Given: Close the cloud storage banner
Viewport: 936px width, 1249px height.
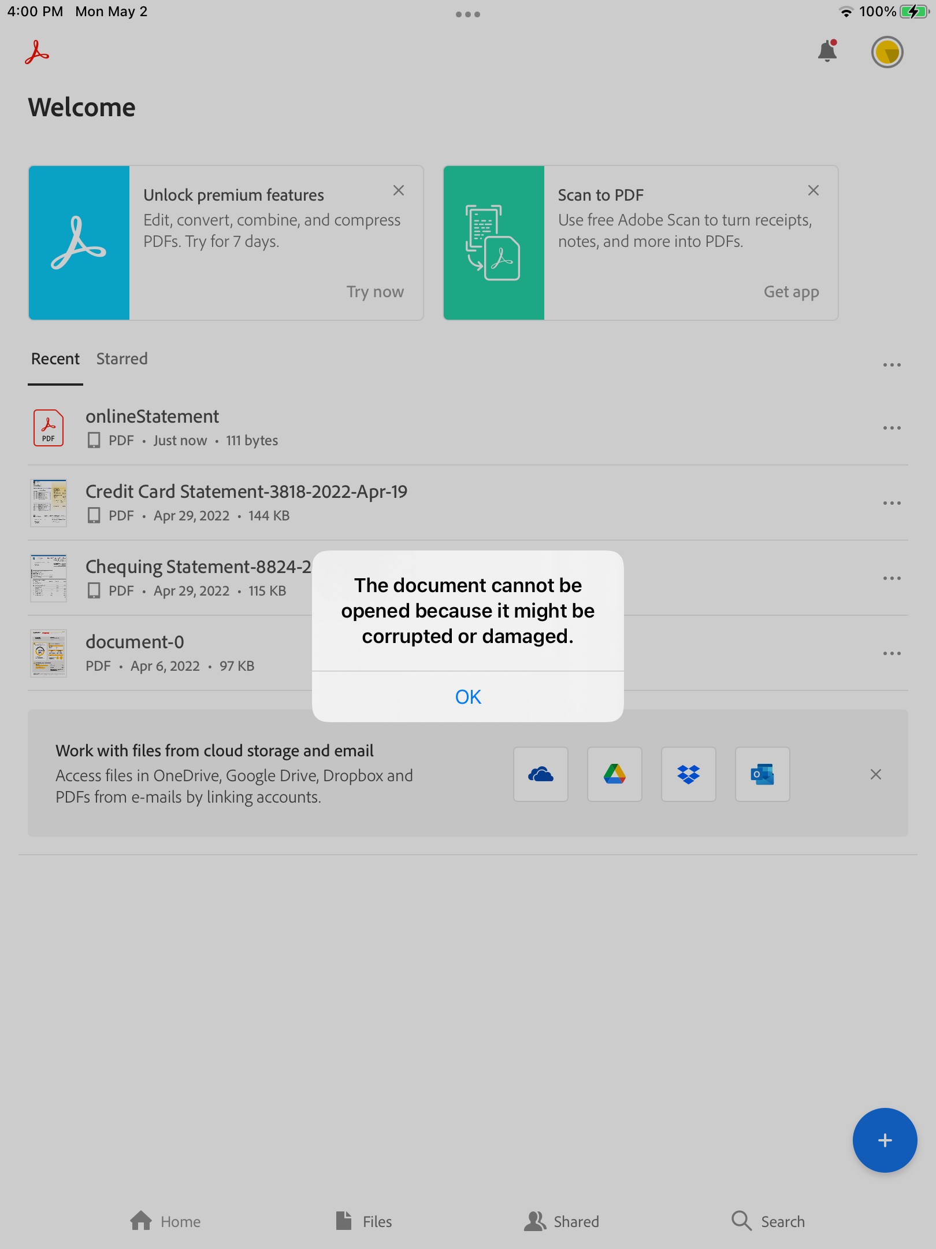Looking at the screenshot, I should (876, 774).
